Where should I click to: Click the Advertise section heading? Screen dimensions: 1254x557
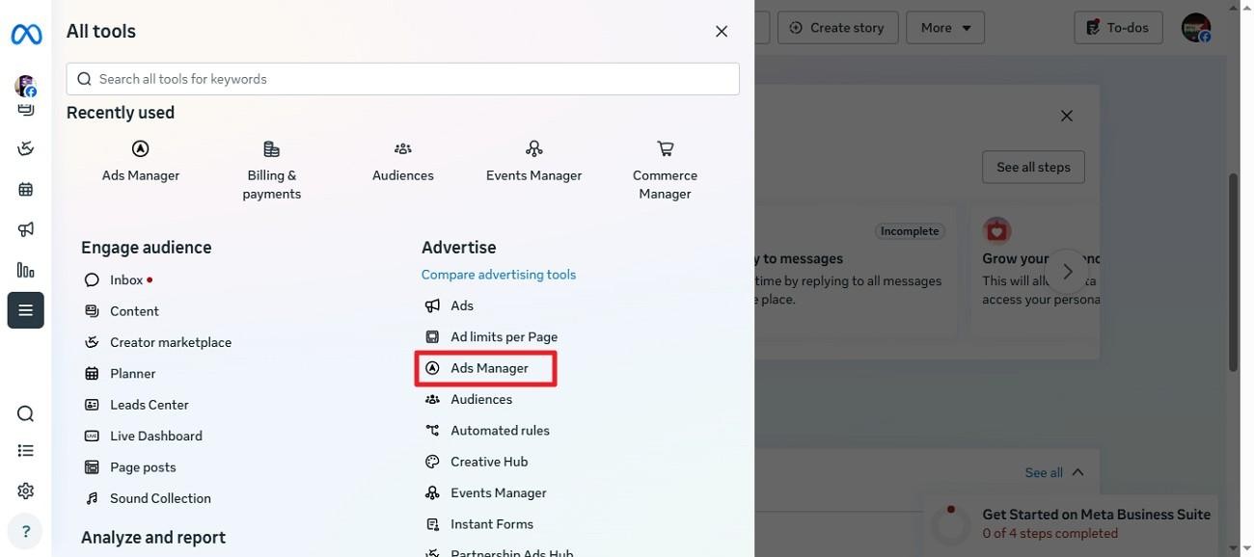pyautogui.click(x=459, y=248)
